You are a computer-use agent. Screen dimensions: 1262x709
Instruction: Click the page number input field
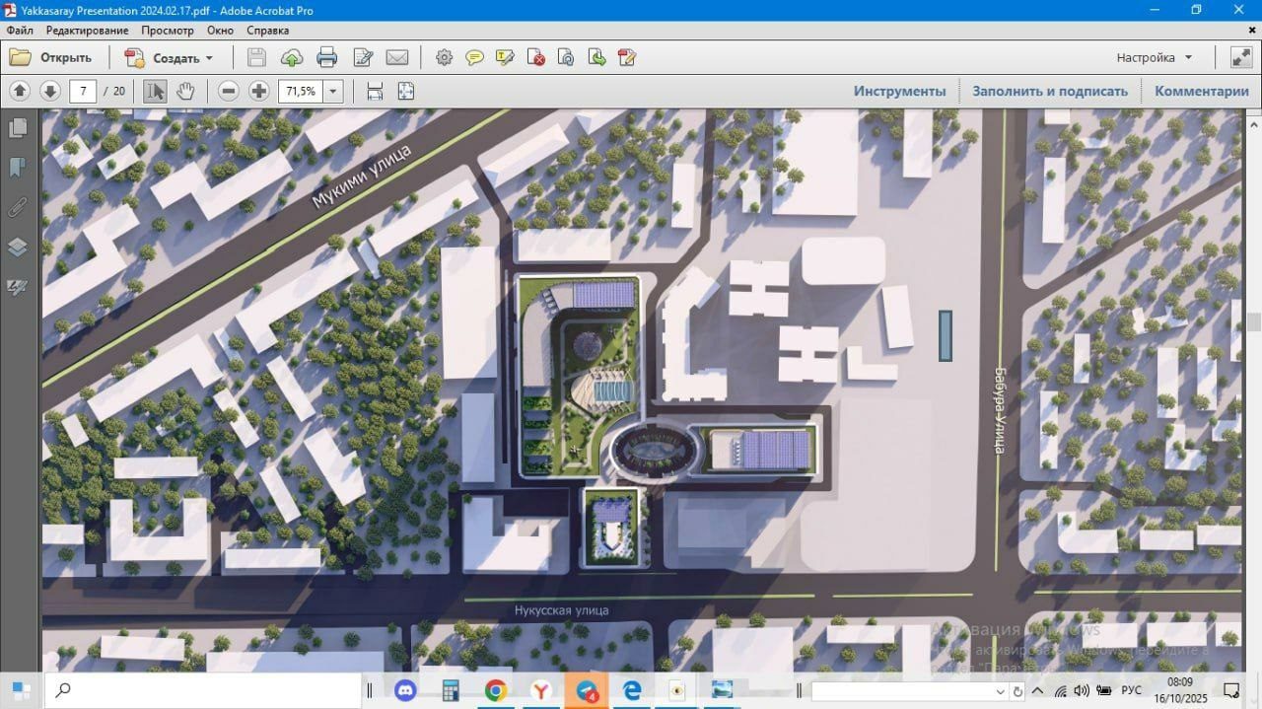[x=83, y=91]
